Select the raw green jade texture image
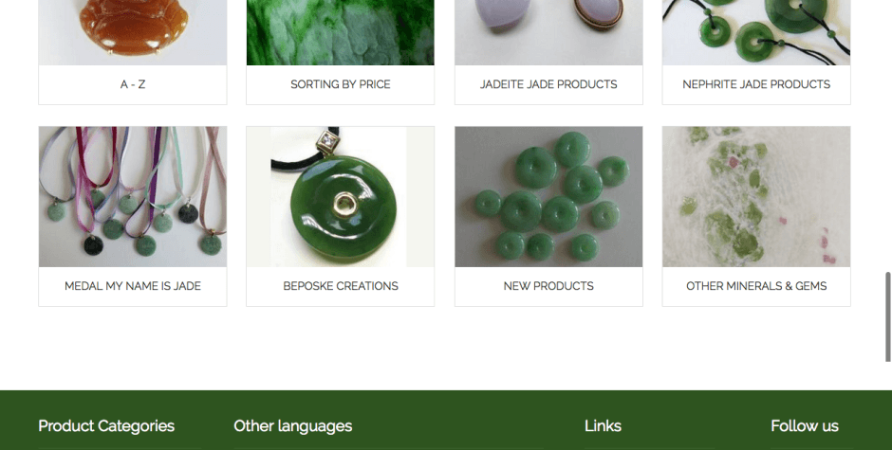892x450 pixels. pos(340,32)
